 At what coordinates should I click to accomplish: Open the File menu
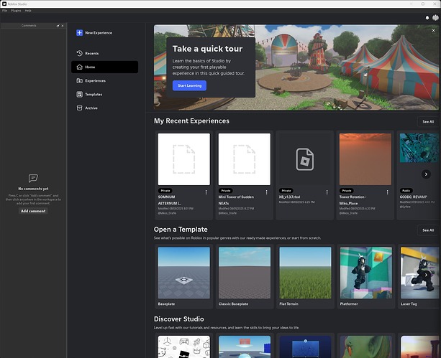coord(4,10)
